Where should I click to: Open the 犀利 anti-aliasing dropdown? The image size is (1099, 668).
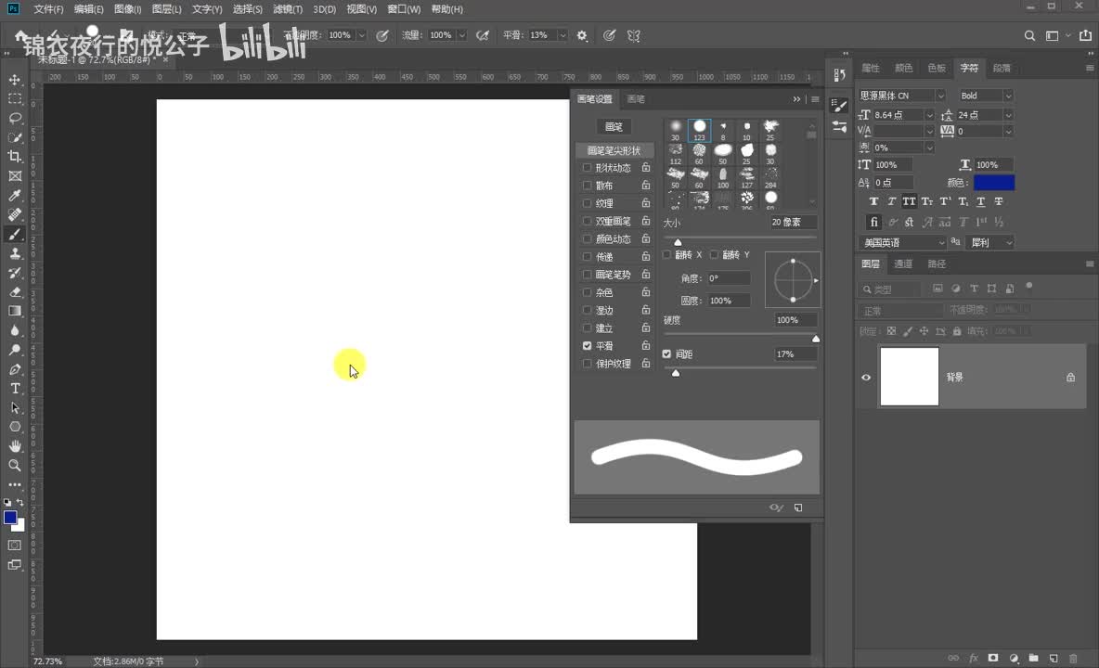1009,243
